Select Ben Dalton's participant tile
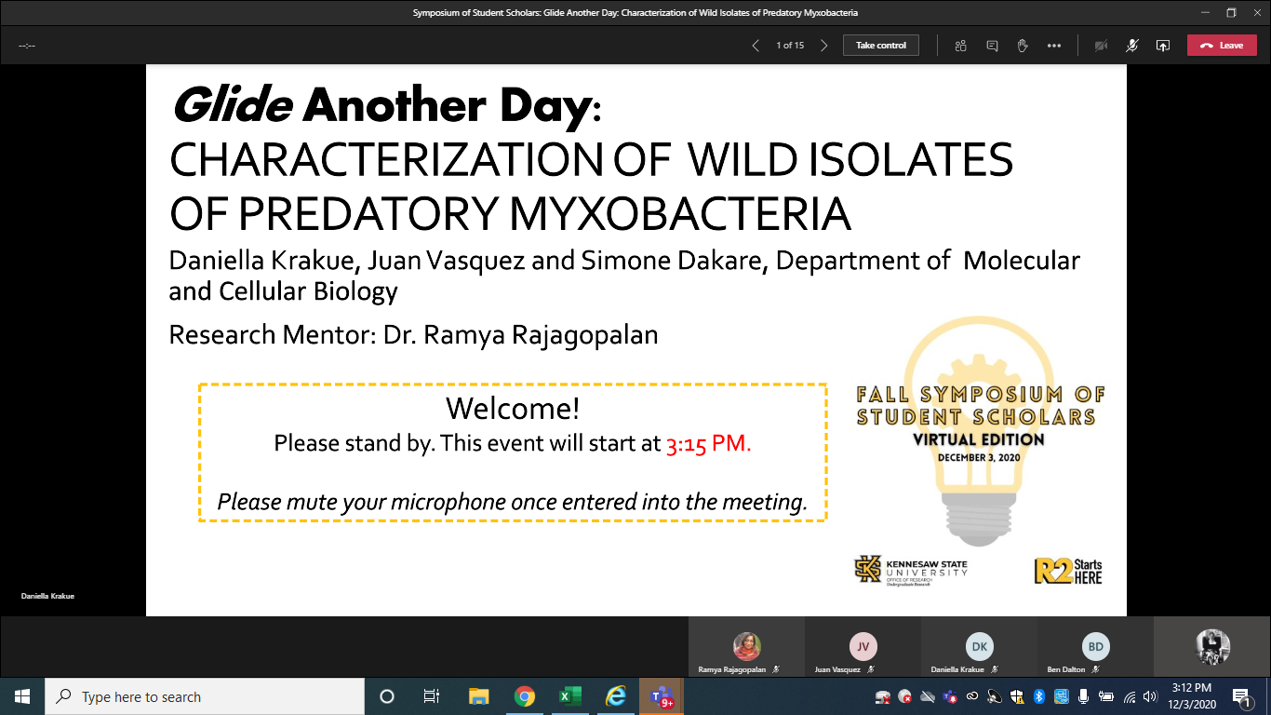 pos(1095,647)
